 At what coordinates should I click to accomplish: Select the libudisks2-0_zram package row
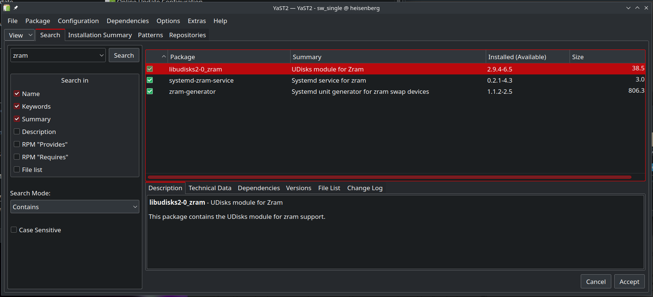395,69
